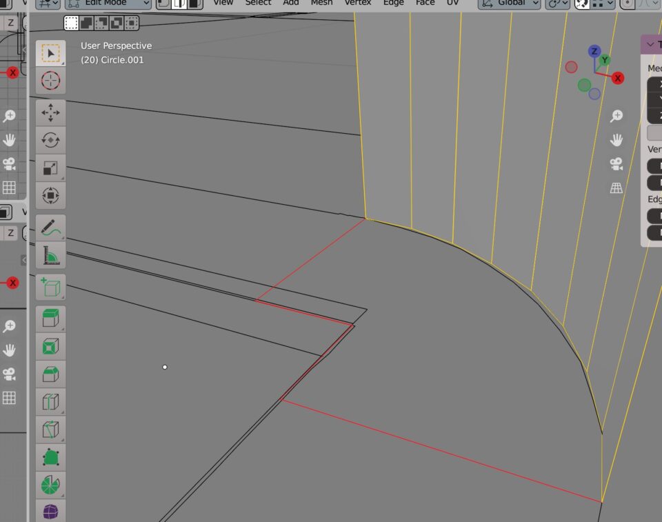
Task: Choose the Extrude Region tool
Action: [x=50, y=319]
